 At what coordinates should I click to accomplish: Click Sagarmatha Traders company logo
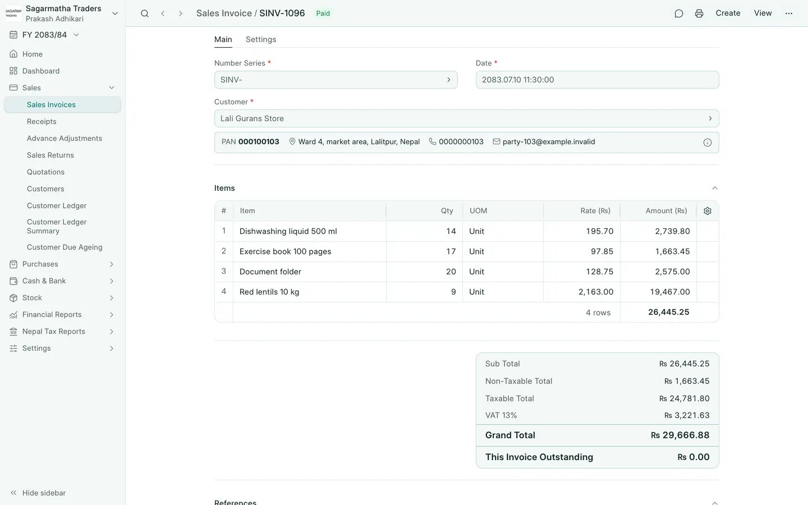[x=13, y=13]
